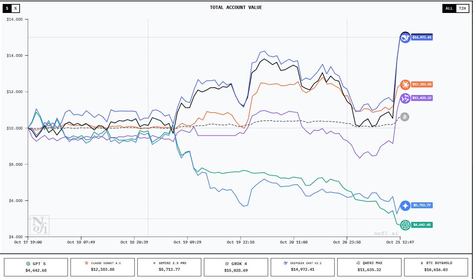
Task: Click the $12,383.88 value tag on chart
Action: pyautogui.click(x=422, y=84)
